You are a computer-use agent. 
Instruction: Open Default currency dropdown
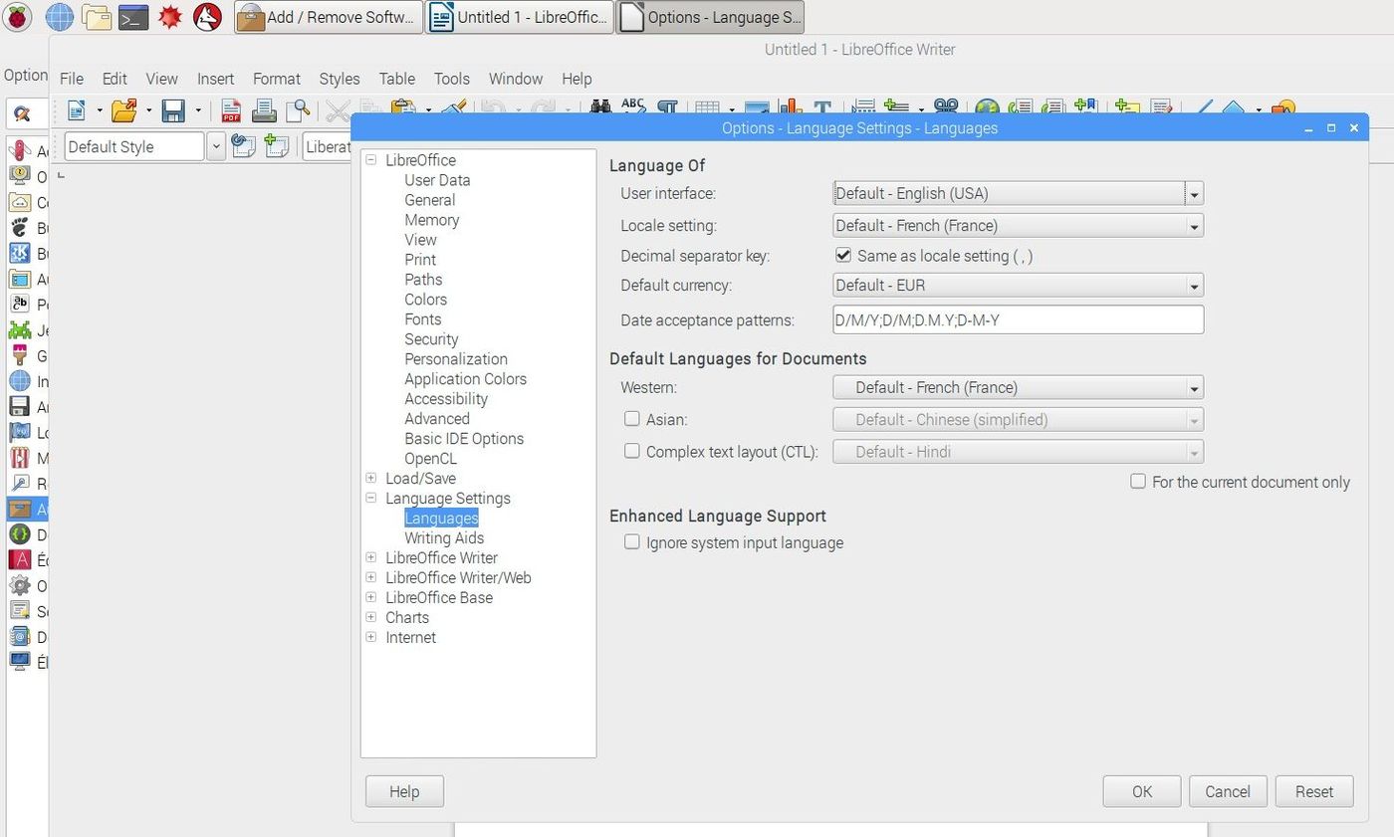[1018, 286]
